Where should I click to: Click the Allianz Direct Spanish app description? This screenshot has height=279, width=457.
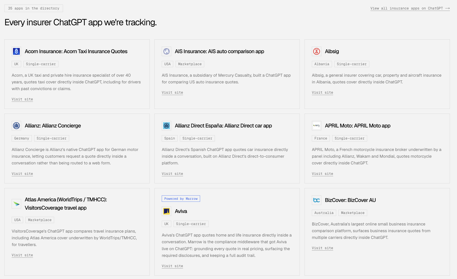[225, 156]
